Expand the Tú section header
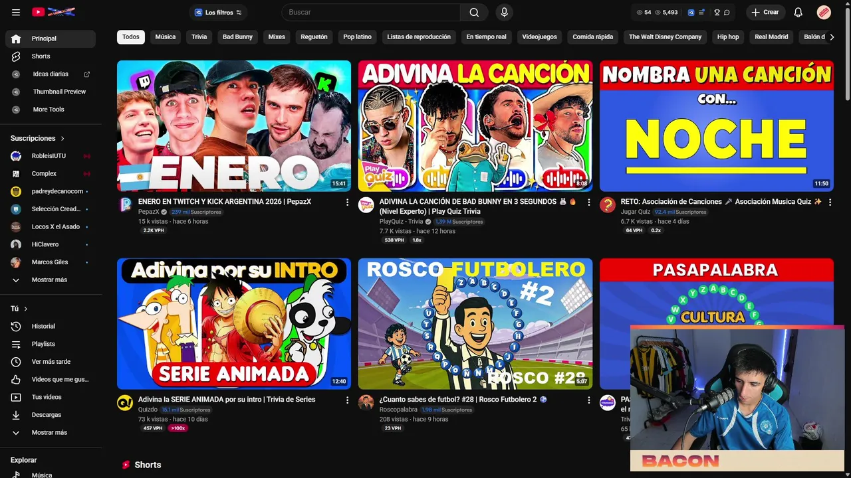 click(19, 309)
